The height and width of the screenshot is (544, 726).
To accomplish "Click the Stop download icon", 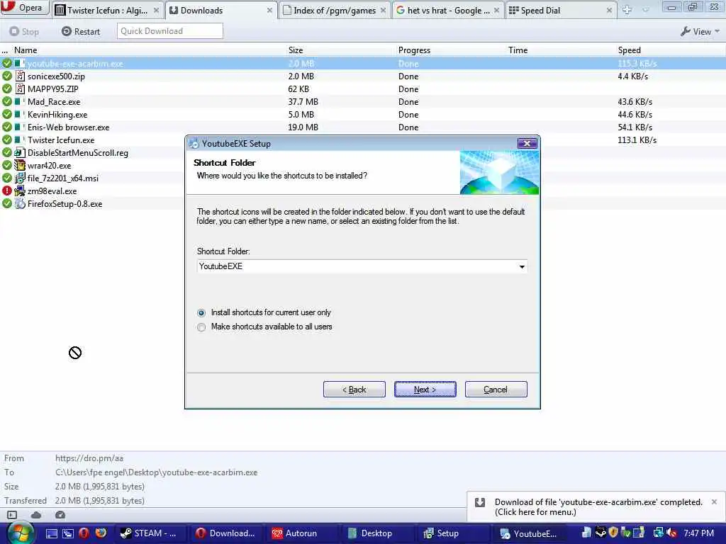I will (14, 31).
